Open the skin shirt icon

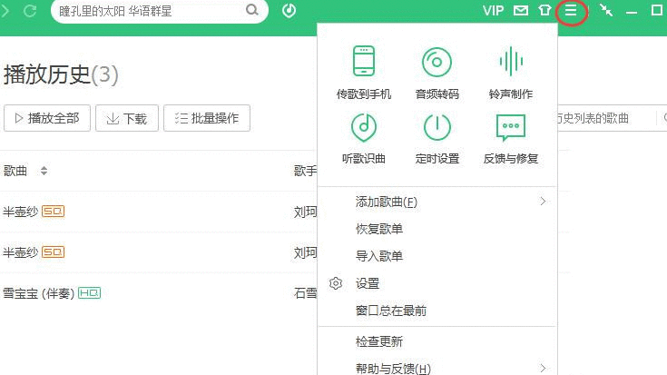click(544, 10)
